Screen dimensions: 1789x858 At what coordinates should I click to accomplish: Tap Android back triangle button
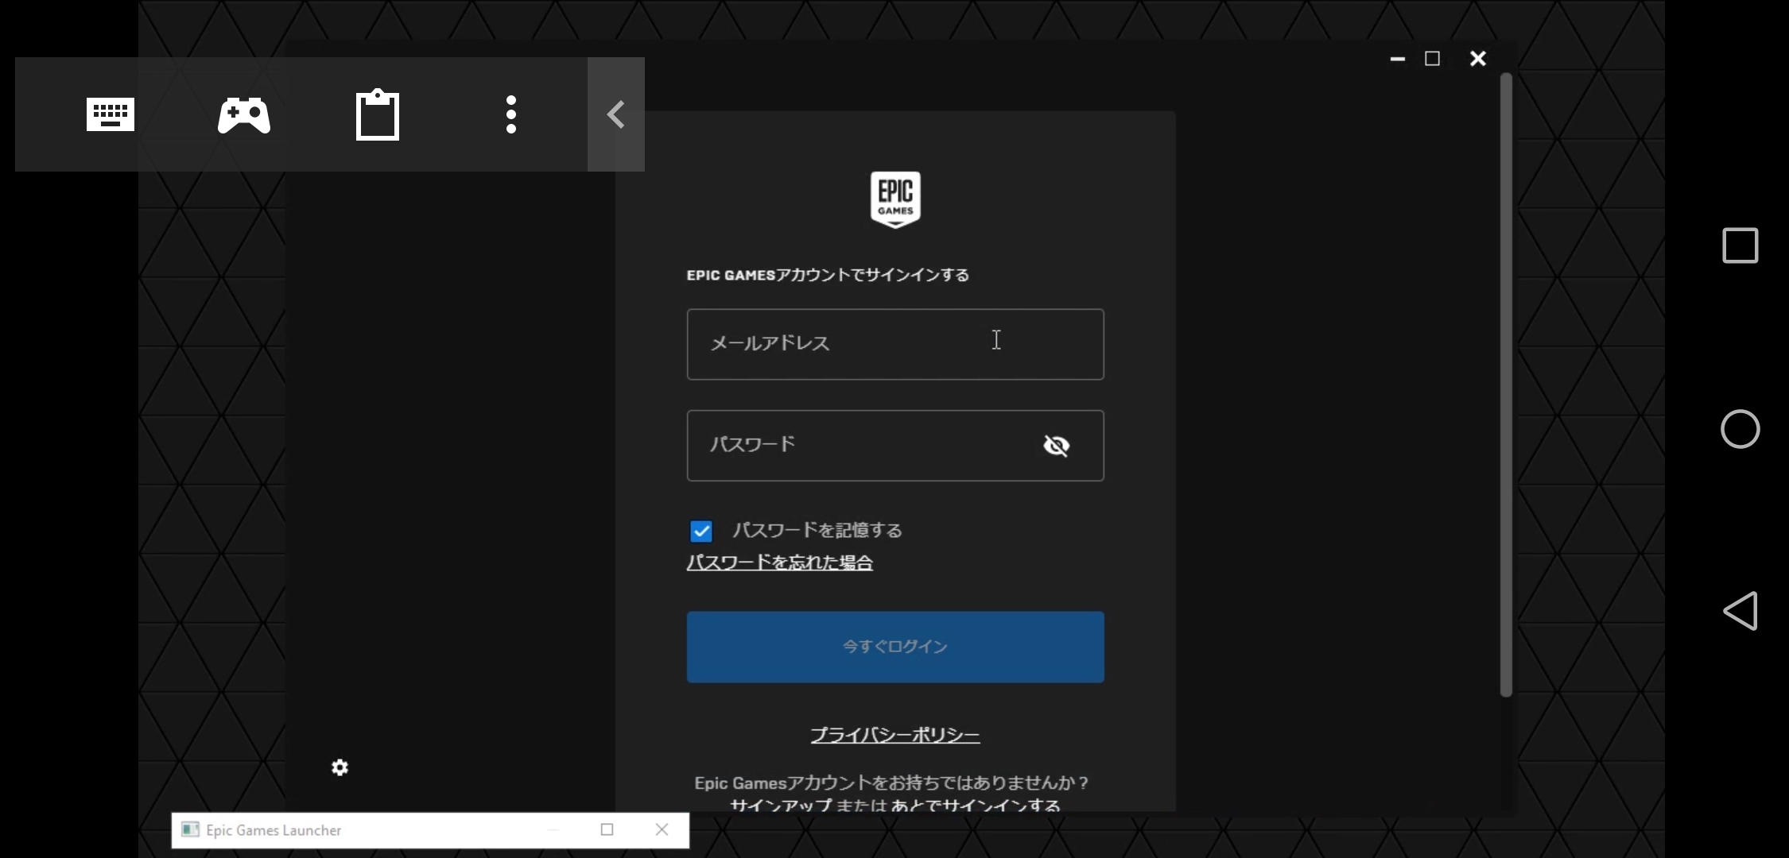tap(1740, 611)
